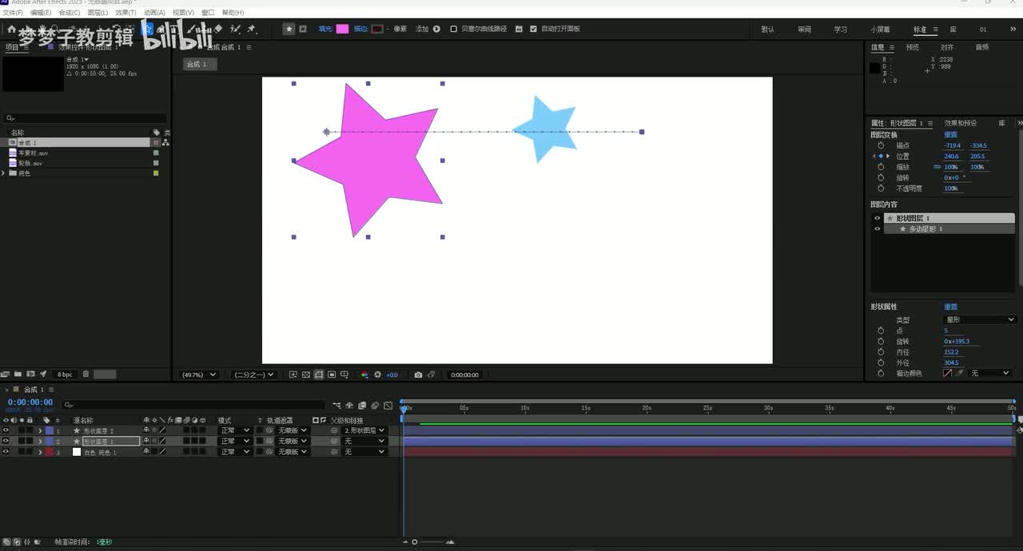Expand layer 白色 纯色 1 properties

point(41,452)
